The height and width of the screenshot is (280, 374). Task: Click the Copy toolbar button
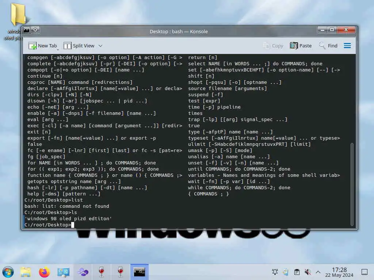[273, 46]
